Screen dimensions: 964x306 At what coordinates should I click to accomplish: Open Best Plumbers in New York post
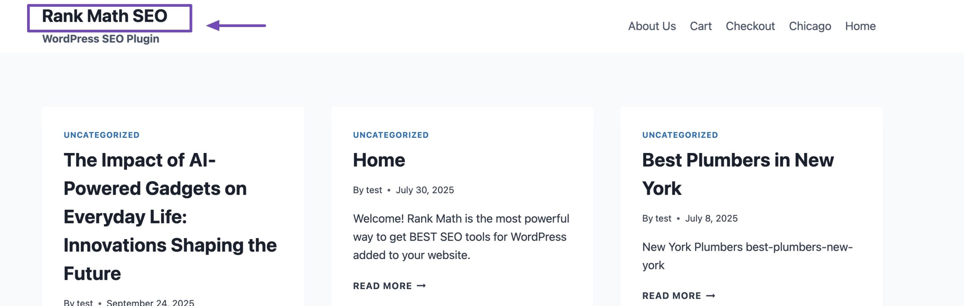737,174
